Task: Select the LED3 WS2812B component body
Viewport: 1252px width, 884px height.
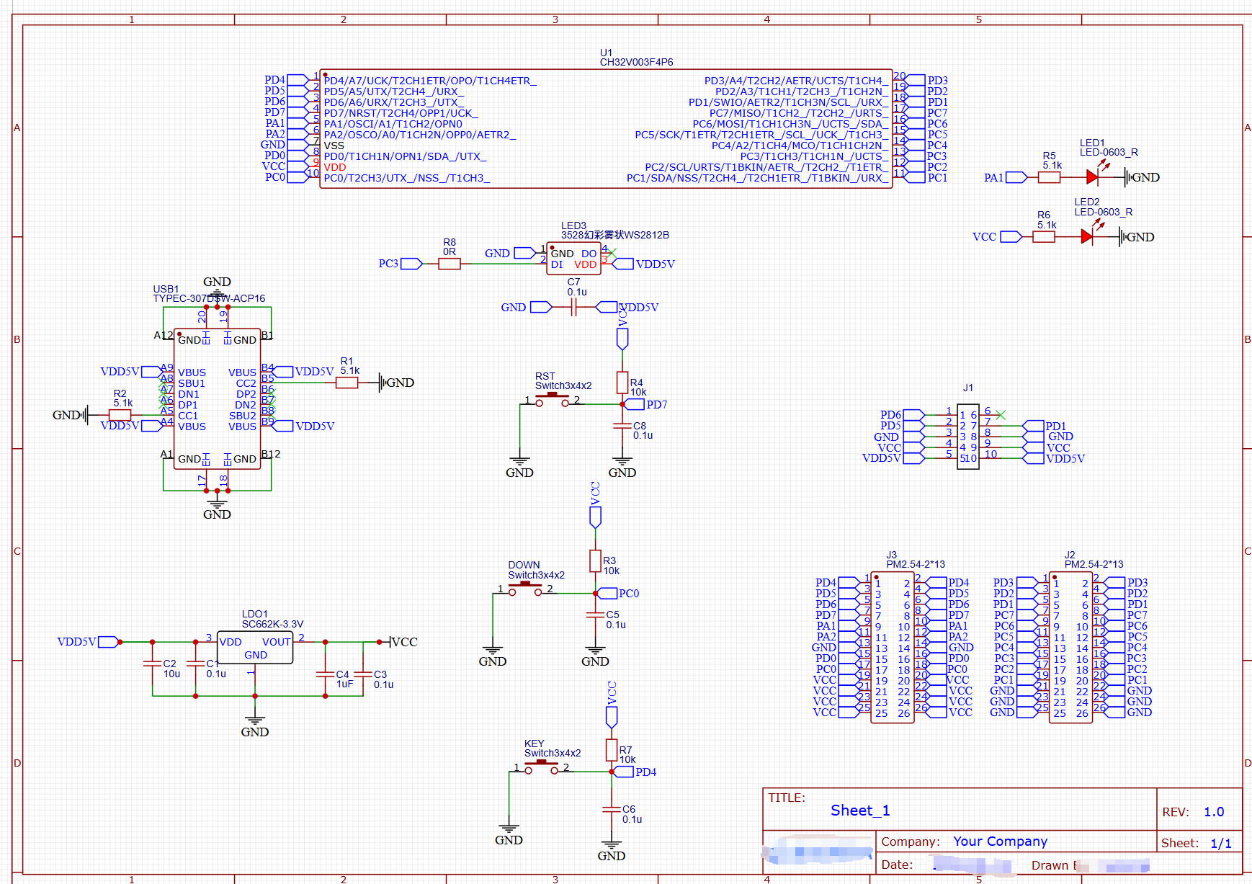Action: point(573,259)
